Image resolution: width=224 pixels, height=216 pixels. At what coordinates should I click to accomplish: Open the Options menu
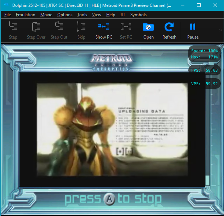65,15
